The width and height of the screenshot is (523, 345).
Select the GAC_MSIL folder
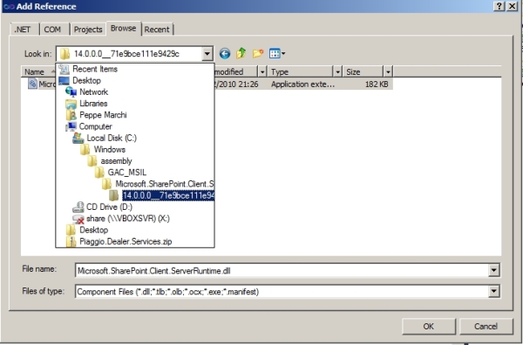pyautogui.click(x=126, y=172)
